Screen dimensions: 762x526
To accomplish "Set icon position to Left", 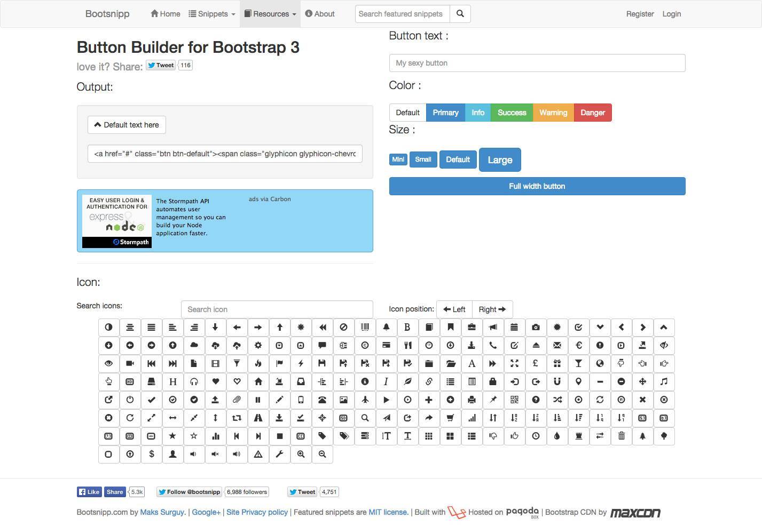I will click(454, 309).
